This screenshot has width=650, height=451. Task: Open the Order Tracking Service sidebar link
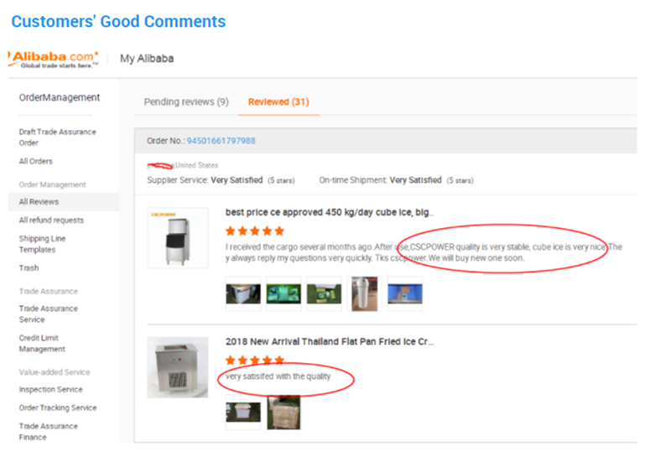point(58,408)
